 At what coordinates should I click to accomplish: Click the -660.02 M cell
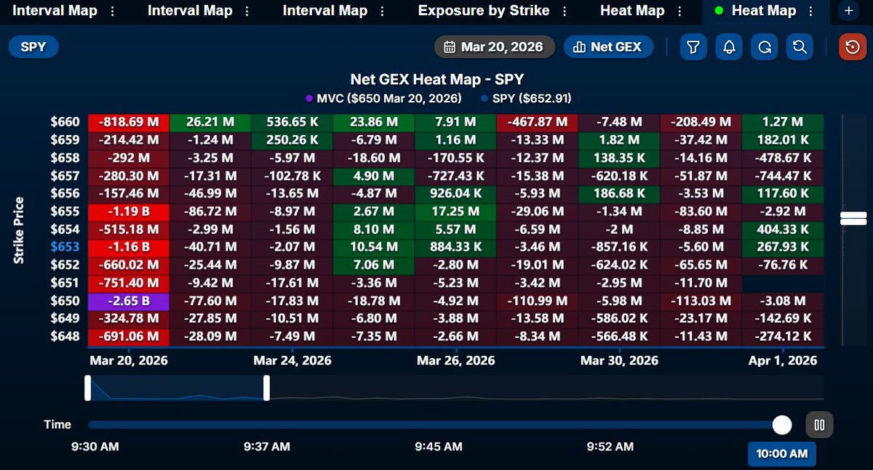click(128, 265)
